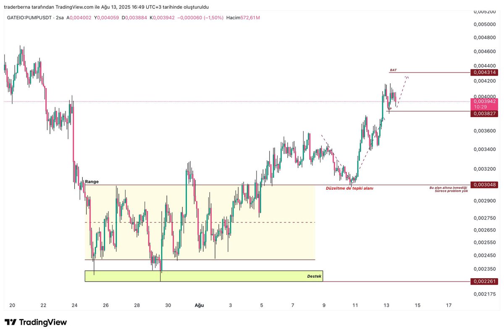This screenshot has height=334, width=504.
Task: Click the 0,003600 price axis label
Action: tap(485, 131)
